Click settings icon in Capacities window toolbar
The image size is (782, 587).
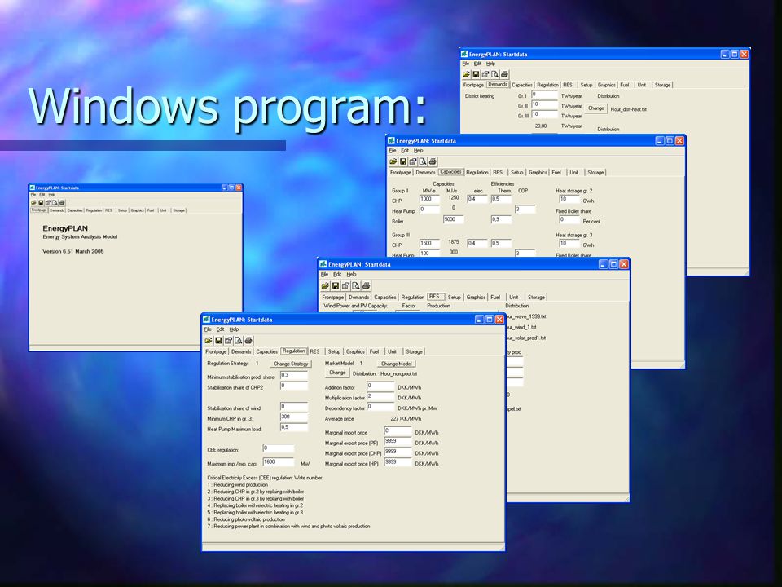point(413,161)
